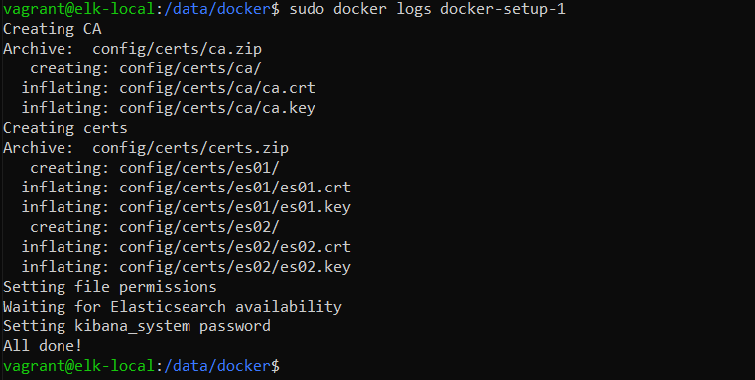Screen dimensions: 755x380
Task: Click the docker-setup-1 container name
Action: [503, 9]
